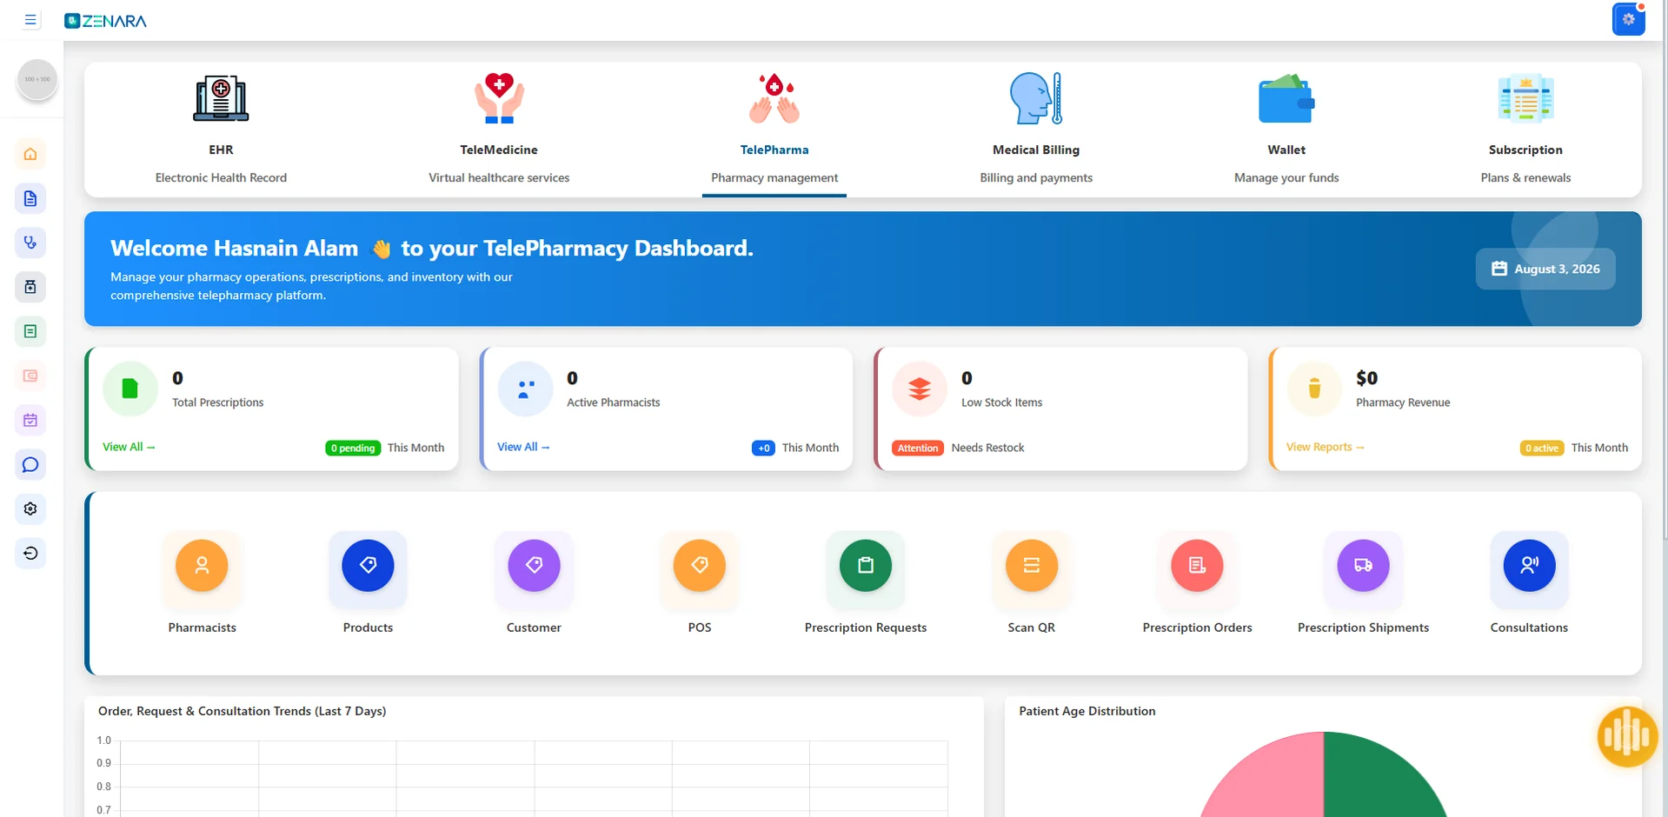This screenshot has height=817, width=1668.
Task: Open View Reports for Pharmacy Revenue
Action: pyautogui.click(x=1326, y=447)
